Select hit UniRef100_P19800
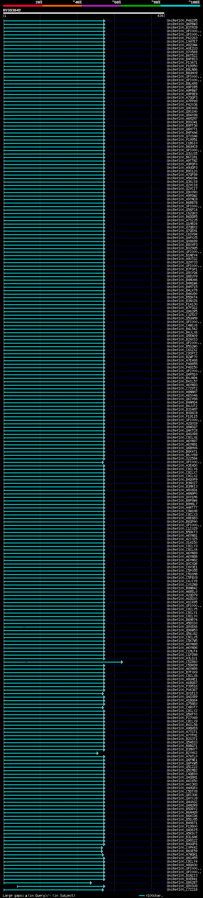 click(182, 827)
